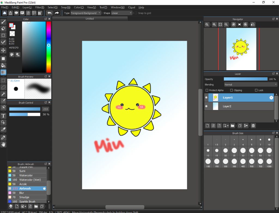279x213 pixels.
Task: Toggle layer Lock checkbox
Action: (256, 90)
